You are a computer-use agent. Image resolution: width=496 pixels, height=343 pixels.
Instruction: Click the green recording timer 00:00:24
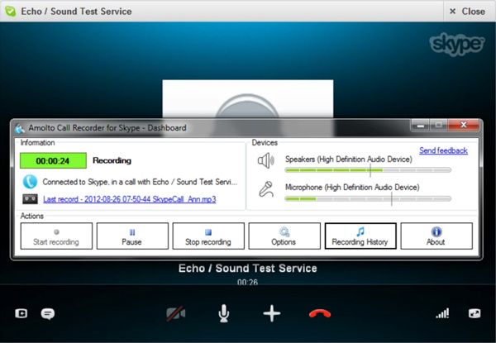[53, 160]
